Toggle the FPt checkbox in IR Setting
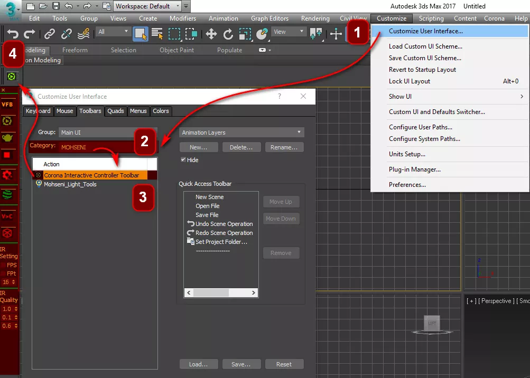Viewport: 530px width, 378px height. click(x=4, y=273)
